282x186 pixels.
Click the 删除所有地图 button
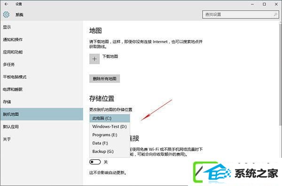[x=104, y=78]
